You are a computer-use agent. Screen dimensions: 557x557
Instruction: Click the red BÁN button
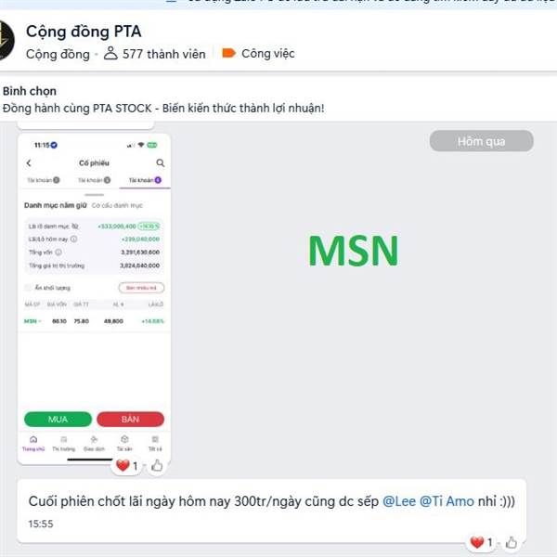[130, 420]
